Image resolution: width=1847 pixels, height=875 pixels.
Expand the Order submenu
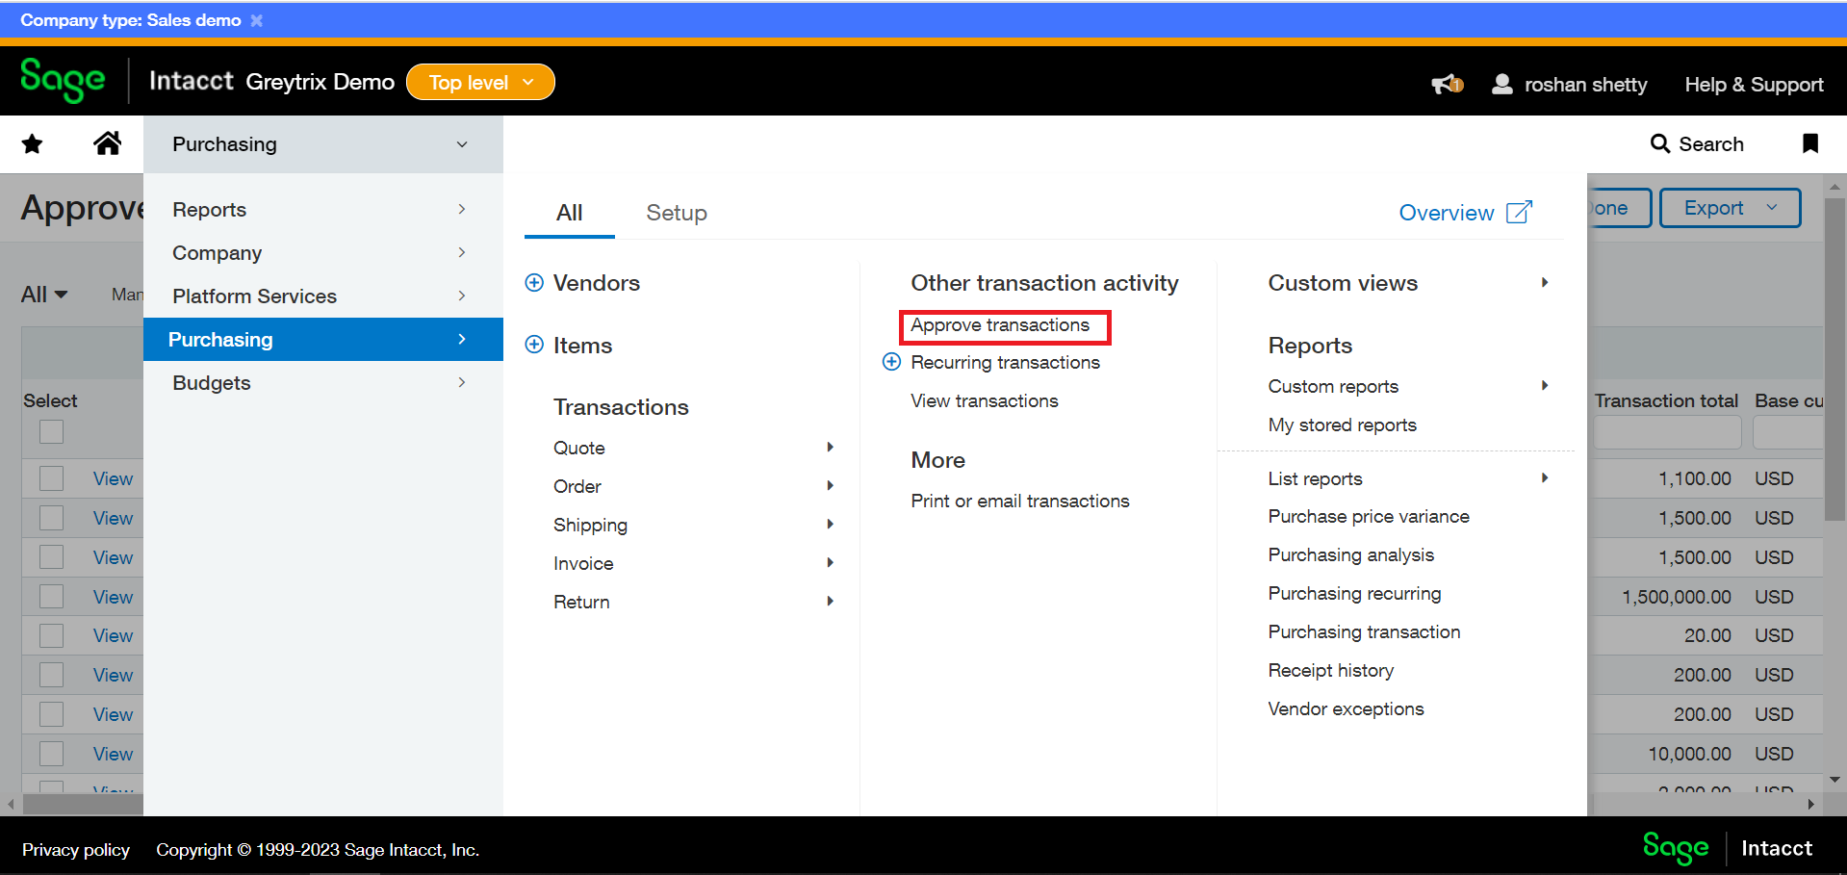tap(830, 486)
